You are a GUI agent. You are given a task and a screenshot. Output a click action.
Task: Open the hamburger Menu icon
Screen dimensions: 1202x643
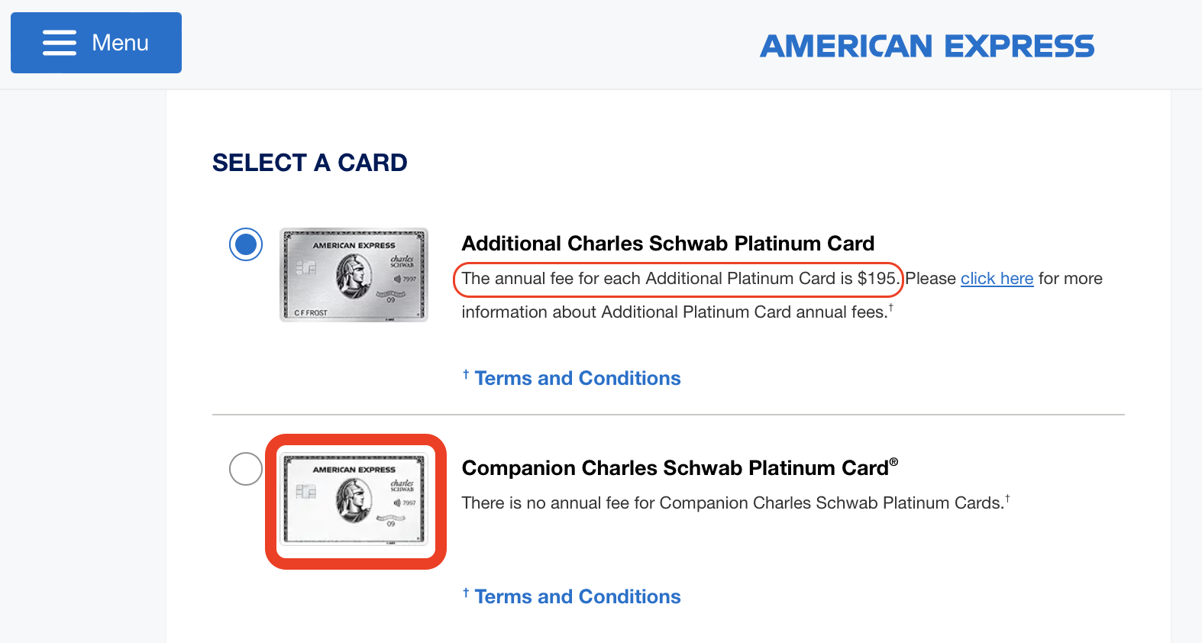[x=60, y=43]
